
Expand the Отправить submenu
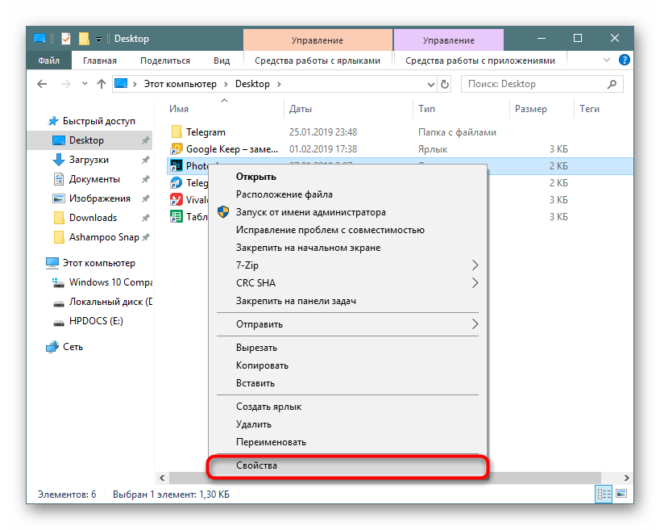click(475, 324)
